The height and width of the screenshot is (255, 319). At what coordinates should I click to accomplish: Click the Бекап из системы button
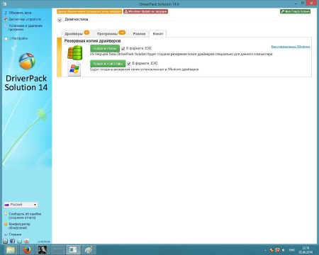click(x=108, y=64)
